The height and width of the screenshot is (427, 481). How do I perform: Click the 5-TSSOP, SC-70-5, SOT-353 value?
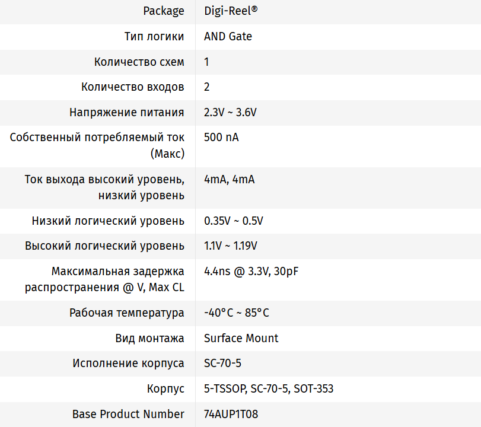(268, 389)
